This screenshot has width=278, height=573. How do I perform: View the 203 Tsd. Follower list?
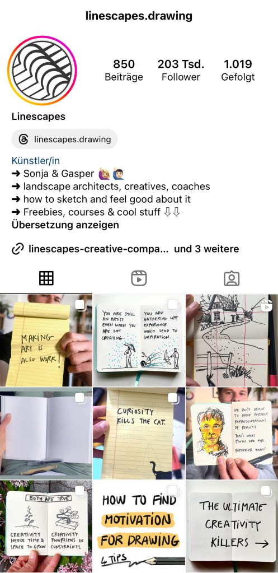coord(181,71)
